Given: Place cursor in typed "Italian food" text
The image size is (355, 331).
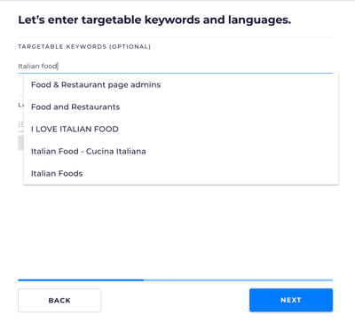Looking at the screenshot, I should click(37, 66).
